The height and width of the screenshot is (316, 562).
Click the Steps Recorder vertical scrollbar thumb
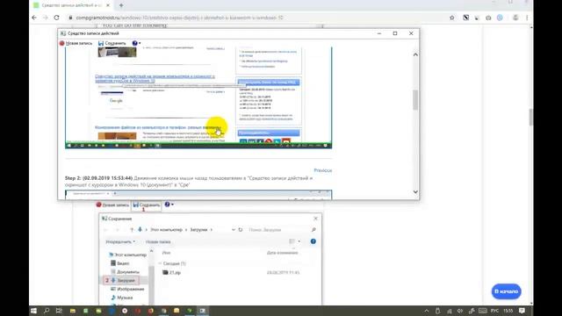(415, 99)
